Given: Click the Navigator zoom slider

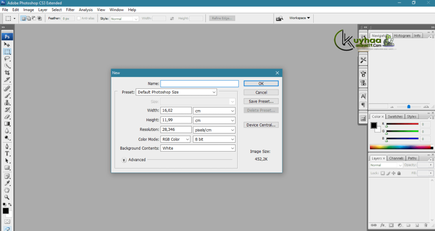Looking at the screenshot, I should (x=409, y=106).
